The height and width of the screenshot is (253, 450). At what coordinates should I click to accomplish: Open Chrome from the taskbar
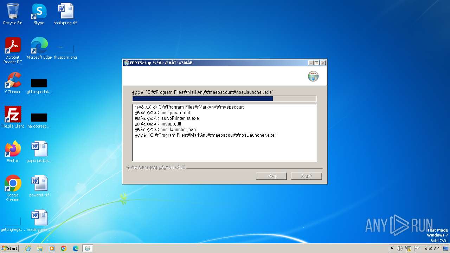pos(64,248)
